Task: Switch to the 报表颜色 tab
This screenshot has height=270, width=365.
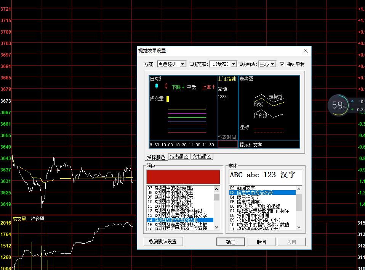Action: (179, 157)
